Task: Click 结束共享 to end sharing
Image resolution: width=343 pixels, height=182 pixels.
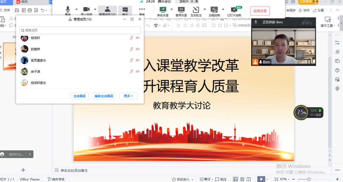Action: coord(260,11)
